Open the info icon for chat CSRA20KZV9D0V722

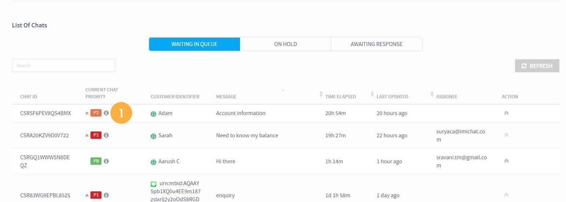106,135
